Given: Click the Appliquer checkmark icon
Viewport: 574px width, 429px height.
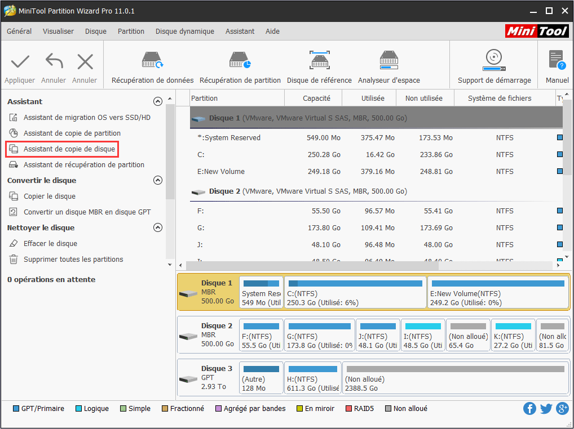Looking at the screenshot, I should pos(20,62).
